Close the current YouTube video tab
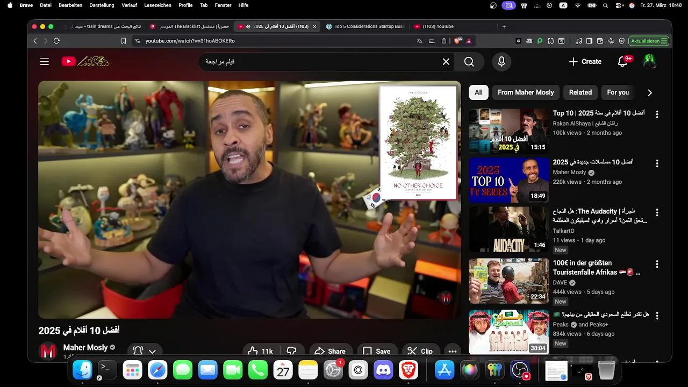The width and height of the screenshot is (688, 387). click(x=314, y=26)
